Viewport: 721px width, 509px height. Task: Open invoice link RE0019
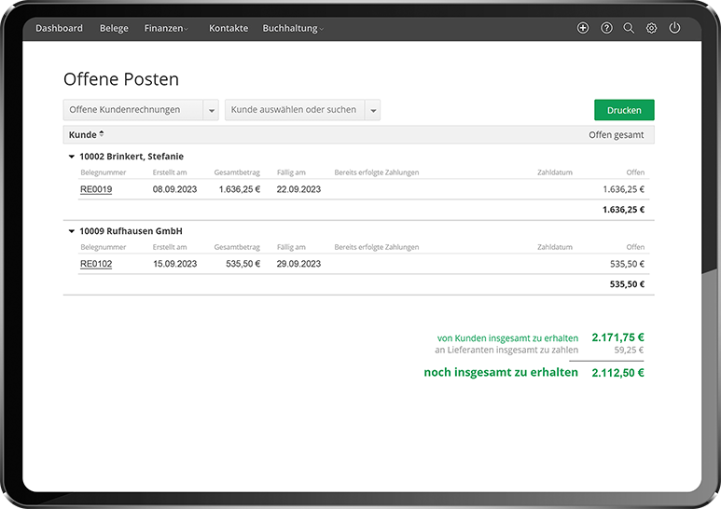pos(96,189)
